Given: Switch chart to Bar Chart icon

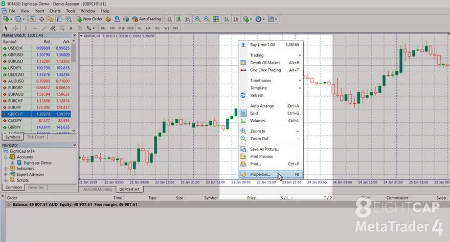Looking at the screenshot, I should (x=170, y=19).
